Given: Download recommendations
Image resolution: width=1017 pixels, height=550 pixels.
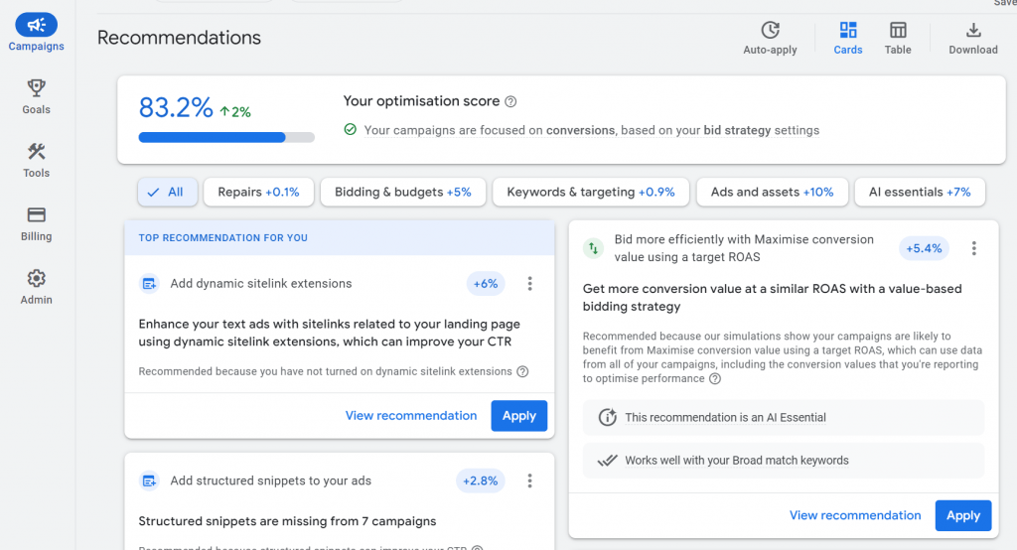Looking at the screenshot, I should (x=973, y=39).
